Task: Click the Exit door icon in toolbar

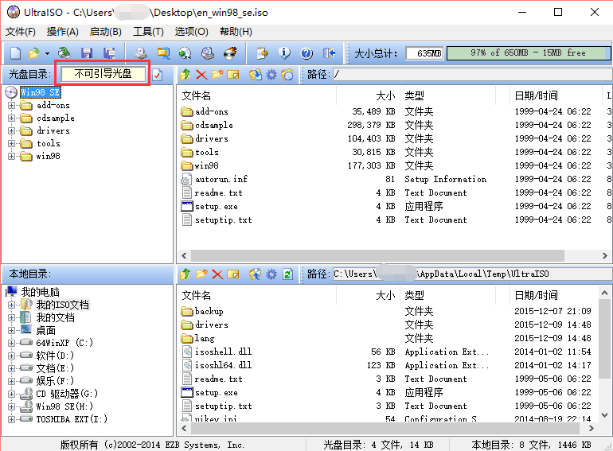Action: point(329,53)
